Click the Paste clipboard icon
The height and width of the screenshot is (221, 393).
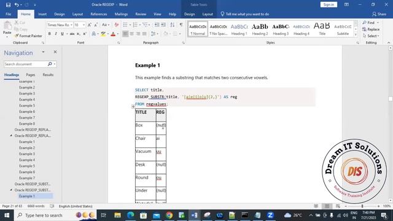pyautogui.click(x=7, y=26)
